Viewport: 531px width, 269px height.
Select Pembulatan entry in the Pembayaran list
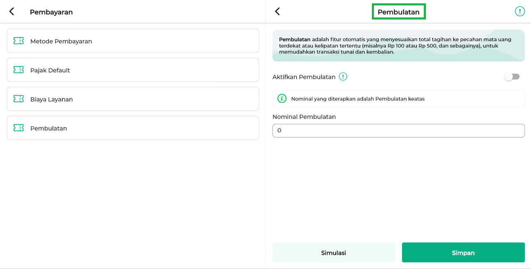(133, 128)
